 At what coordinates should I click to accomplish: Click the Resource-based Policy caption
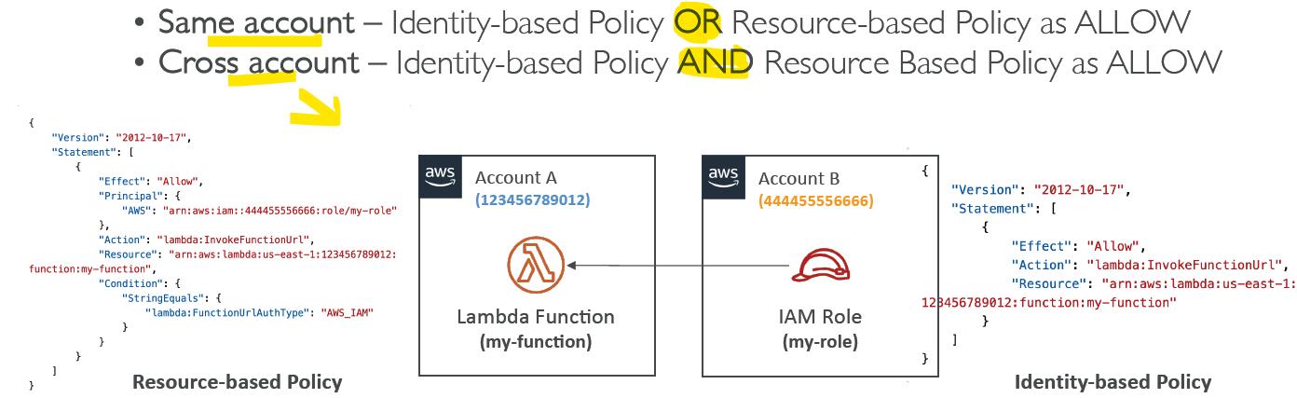coord(237,382)
